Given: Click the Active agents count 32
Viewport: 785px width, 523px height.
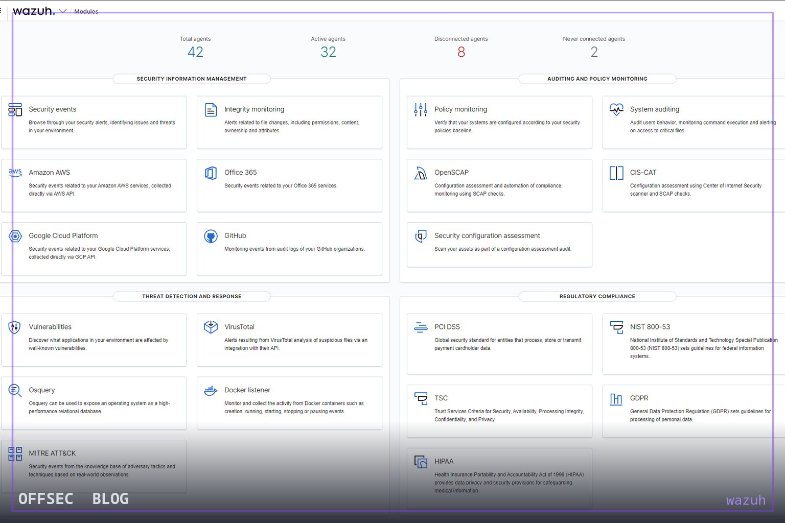Looking at the screenshot, I should [x=328, y=52].
